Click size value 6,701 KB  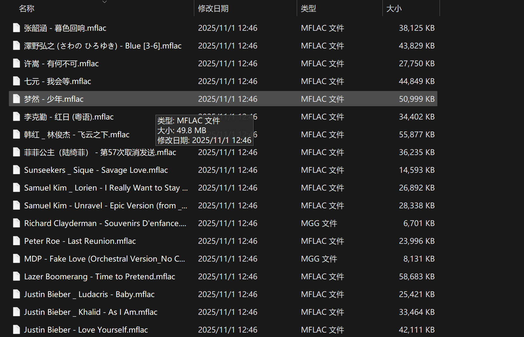(x=419, y=223)
